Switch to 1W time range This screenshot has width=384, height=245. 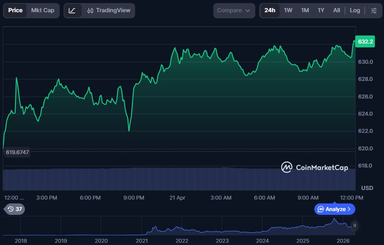click(x=288, y=10)
